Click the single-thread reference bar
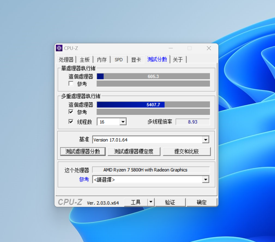 153,83
